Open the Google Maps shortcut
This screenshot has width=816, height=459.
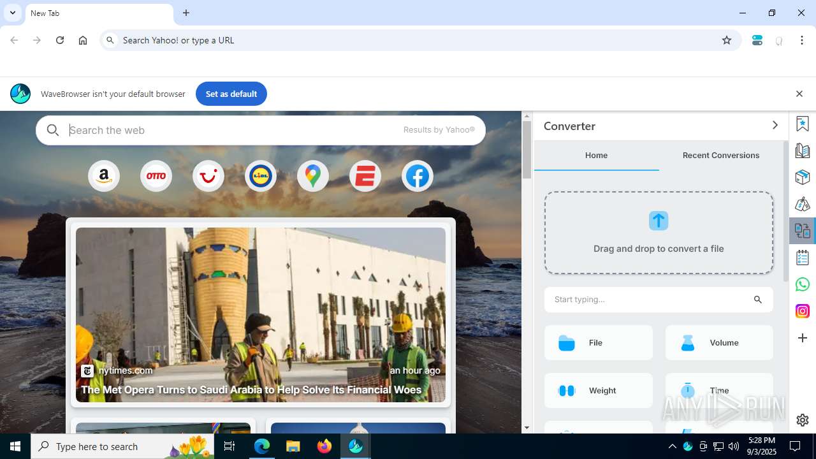pos(313,176)
